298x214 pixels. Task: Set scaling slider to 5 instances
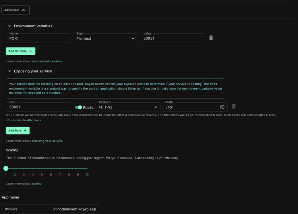pyautogui.click(x=42, y=168)
